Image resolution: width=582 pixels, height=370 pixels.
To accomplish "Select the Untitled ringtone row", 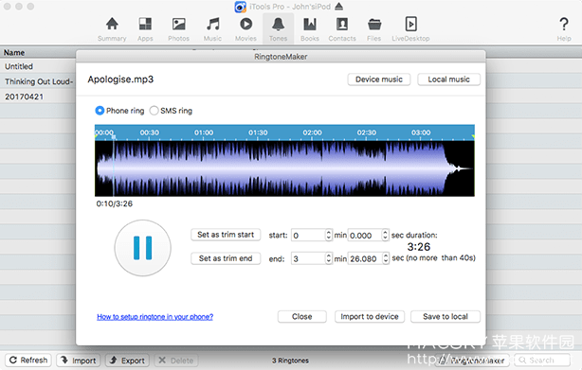I will point(38,66).
